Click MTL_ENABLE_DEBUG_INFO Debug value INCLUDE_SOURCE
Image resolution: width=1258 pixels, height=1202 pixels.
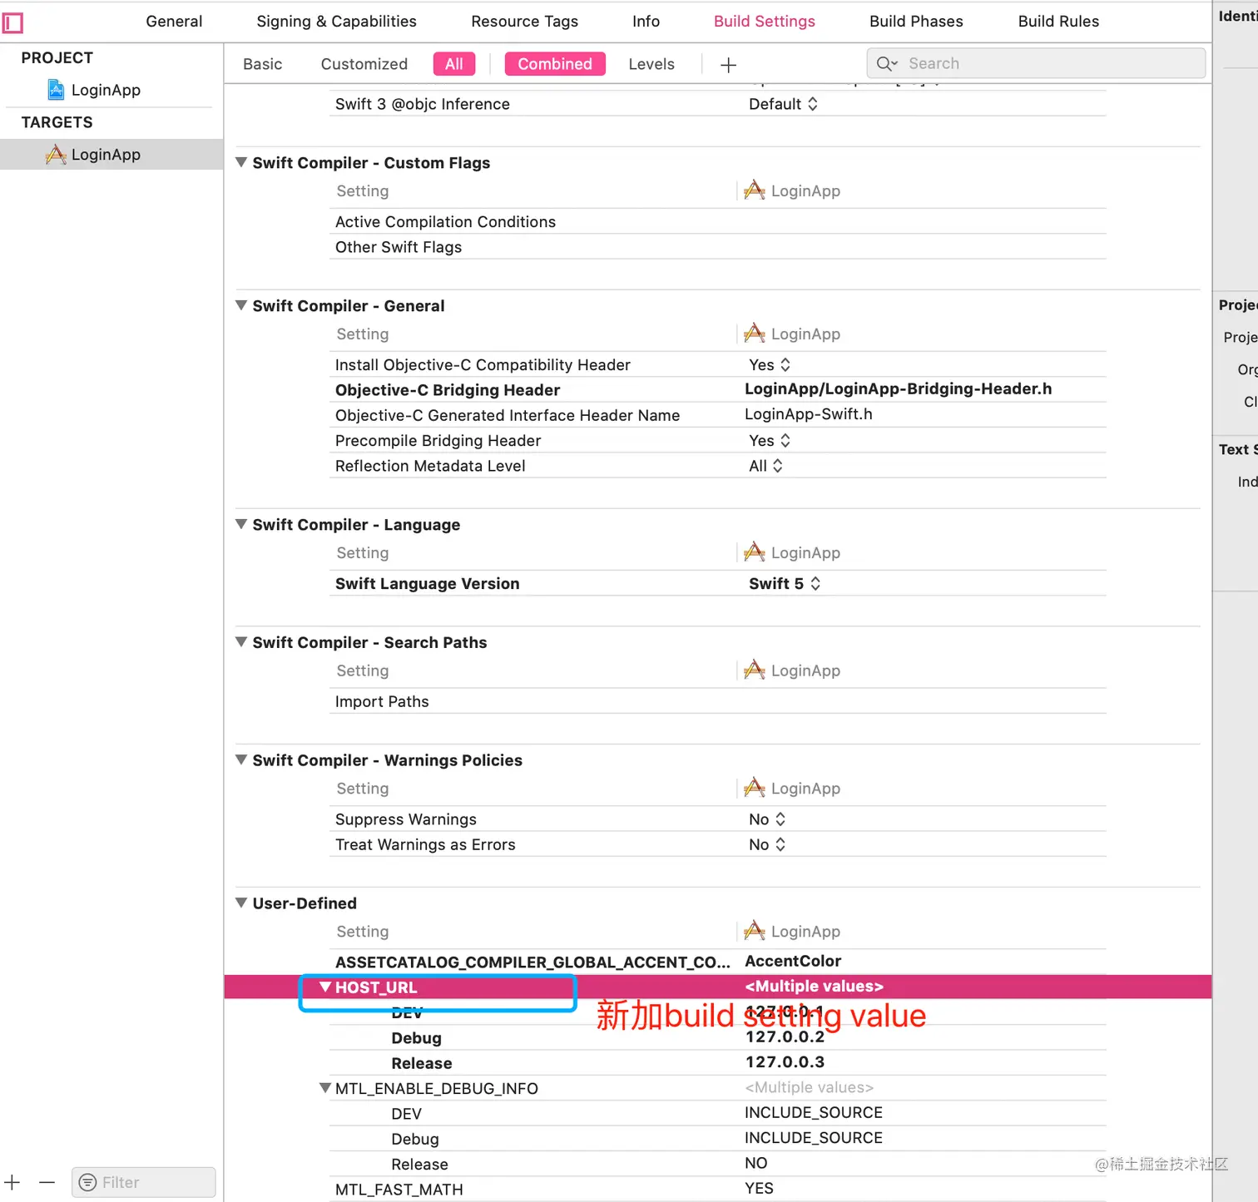click(x=814, y=1137)
